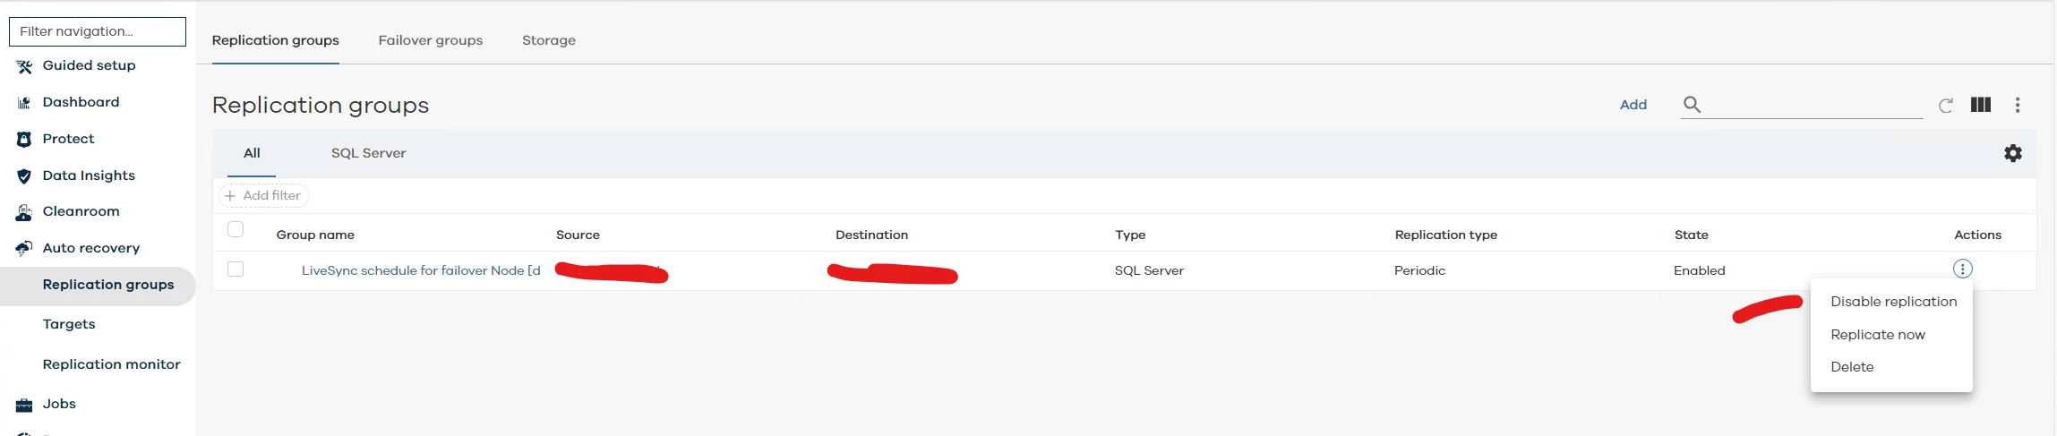Select Replicate now in the menu

point(1877,335)
